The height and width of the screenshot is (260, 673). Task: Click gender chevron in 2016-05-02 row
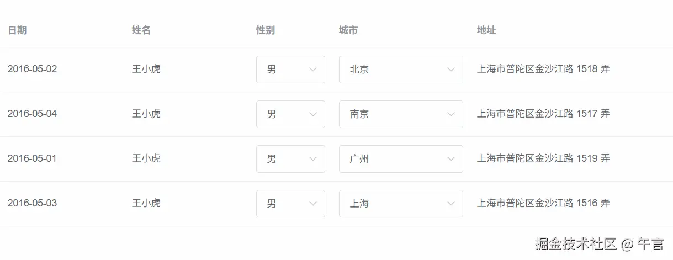pyautogui.click(x=313, y=70)
